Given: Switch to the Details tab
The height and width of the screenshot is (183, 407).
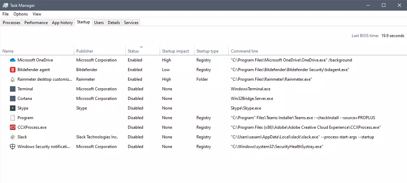Looking at the screenshot, I should click(x=114, y=23).
